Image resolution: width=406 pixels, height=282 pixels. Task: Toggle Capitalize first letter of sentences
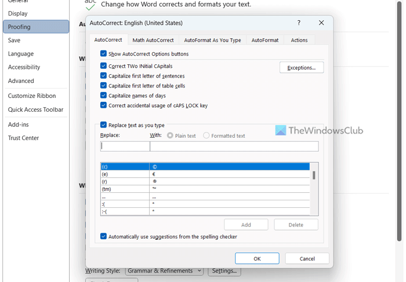tap(103, 75)
